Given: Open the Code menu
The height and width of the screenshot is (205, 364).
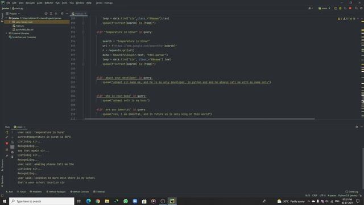Looking at the screenshot, I should click(40, 3).
